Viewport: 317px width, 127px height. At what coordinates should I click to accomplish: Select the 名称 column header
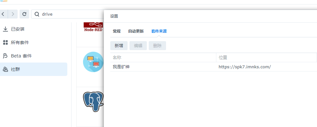pyautogui.click(x=163, y=57)
